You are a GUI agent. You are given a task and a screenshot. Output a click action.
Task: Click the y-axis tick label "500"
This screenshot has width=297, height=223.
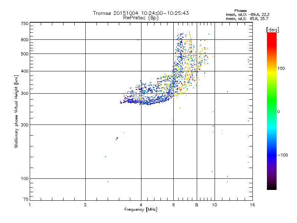[25, 54]
